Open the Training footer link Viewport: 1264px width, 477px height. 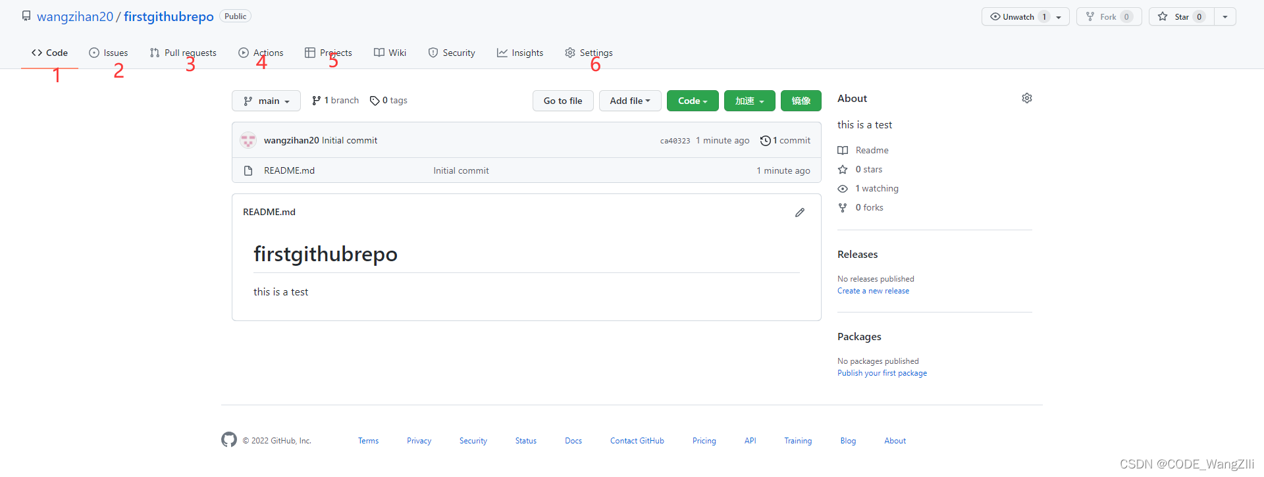pyautogui.click(x=798, y=441)
